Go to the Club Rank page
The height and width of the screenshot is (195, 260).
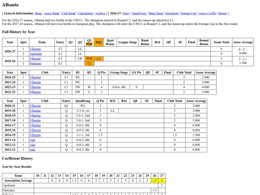coord(68,13)
